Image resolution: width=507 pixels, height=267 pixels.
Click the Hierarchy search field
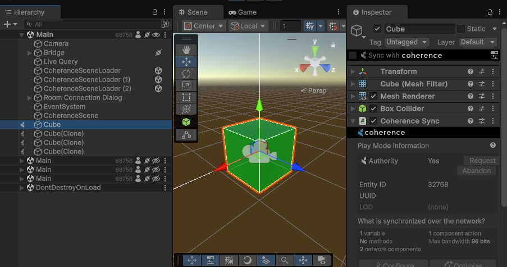point(95,24)
